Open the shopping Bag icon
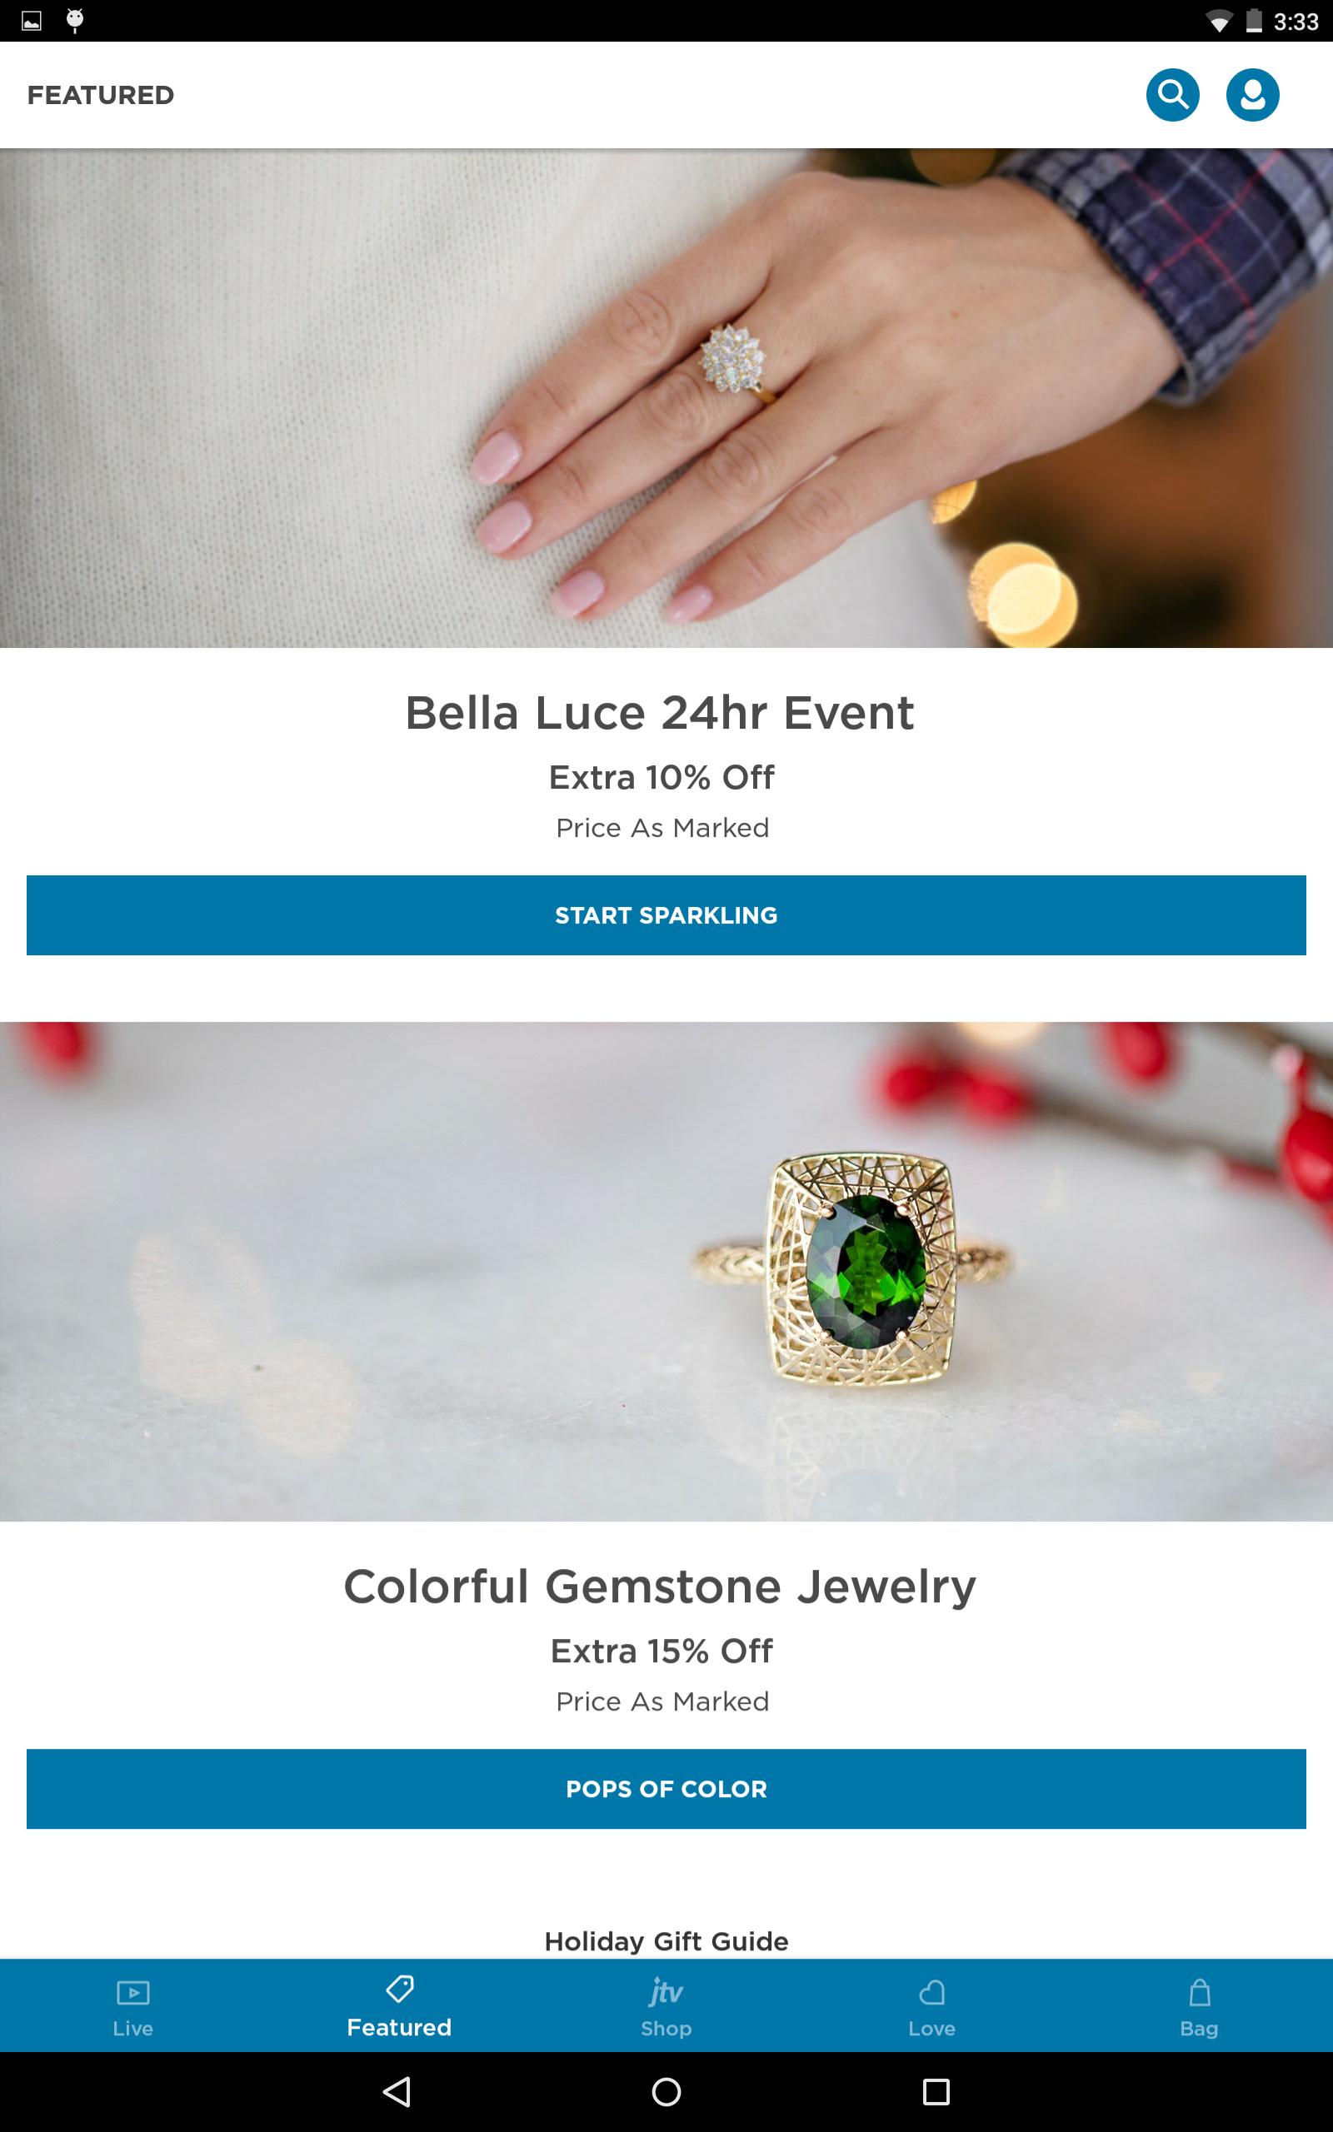This screenshot has height=2132, width=1333. pyautogui.click(x=1199, y=1992)
